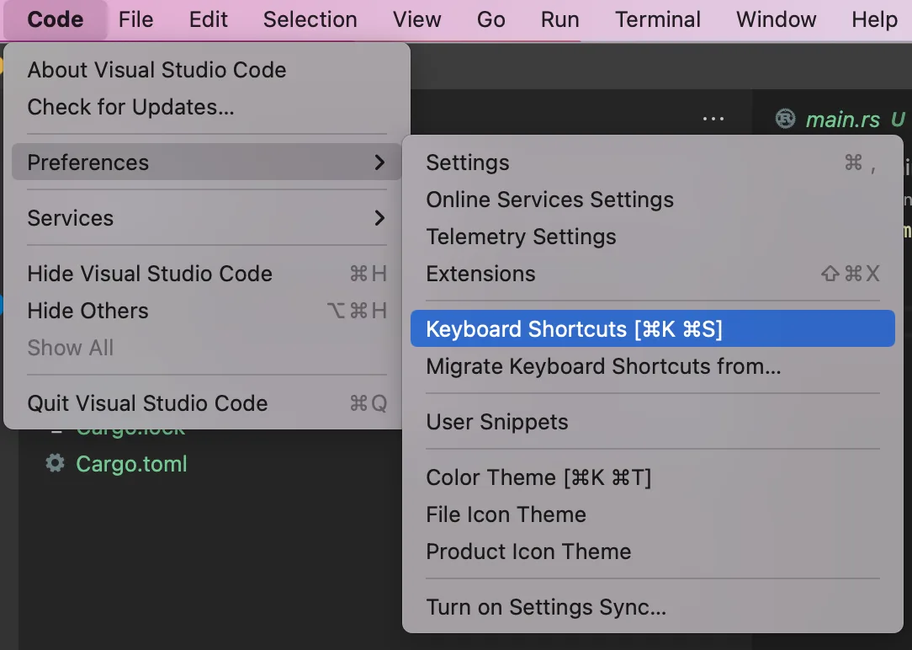This screenshot has width=912, height=650.
Task: Open the explorer more actions ellipsis
Action: pyautogui.click(x=713, y=119)
